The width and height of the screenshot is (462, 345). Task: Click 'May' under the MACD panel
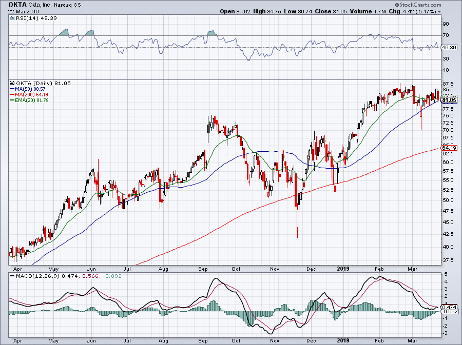[53, 341]
